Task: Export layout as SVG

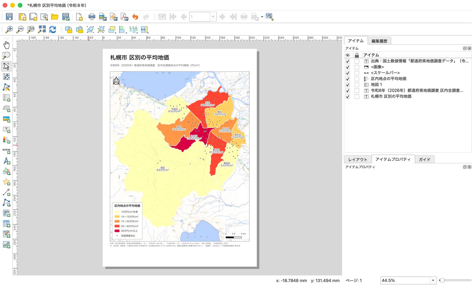Action: click(x=114, y=17)
